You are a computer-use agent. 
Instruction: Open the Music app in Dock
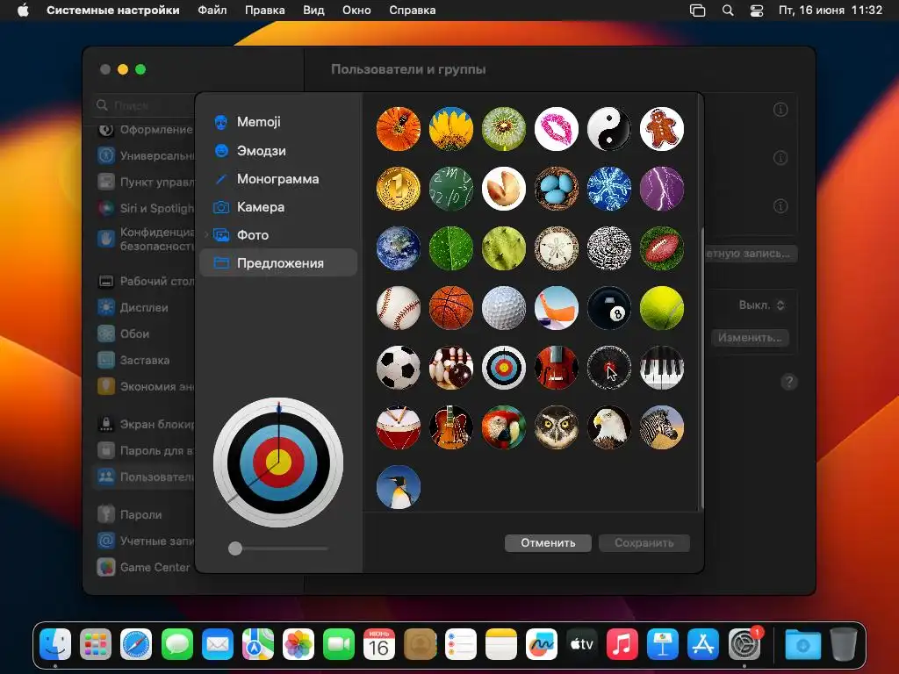(622, 645)
